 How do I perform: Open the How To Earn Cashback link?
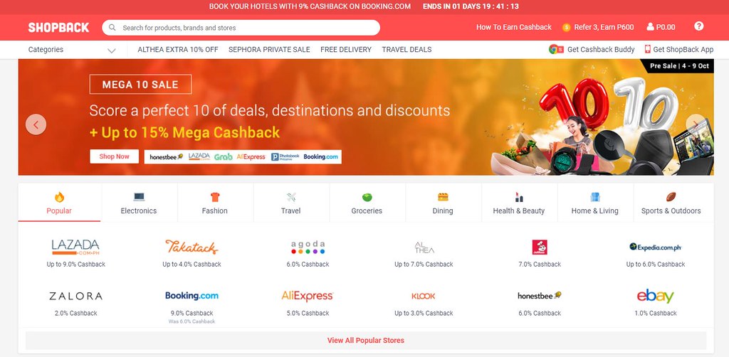click(x=514, y=27)
